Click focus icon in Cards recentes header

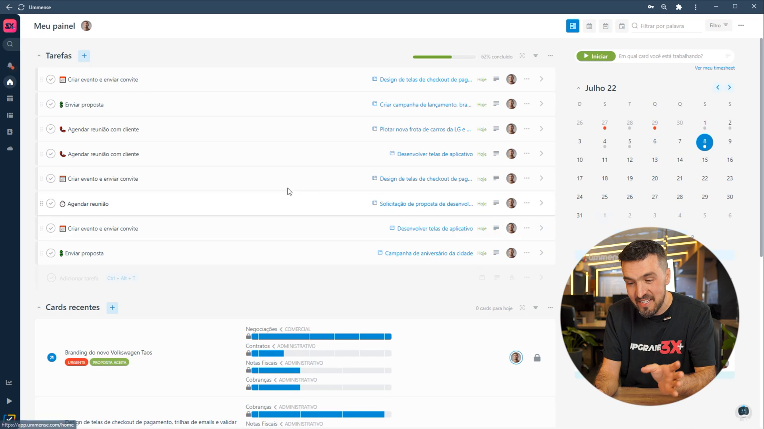click(522, 308)
